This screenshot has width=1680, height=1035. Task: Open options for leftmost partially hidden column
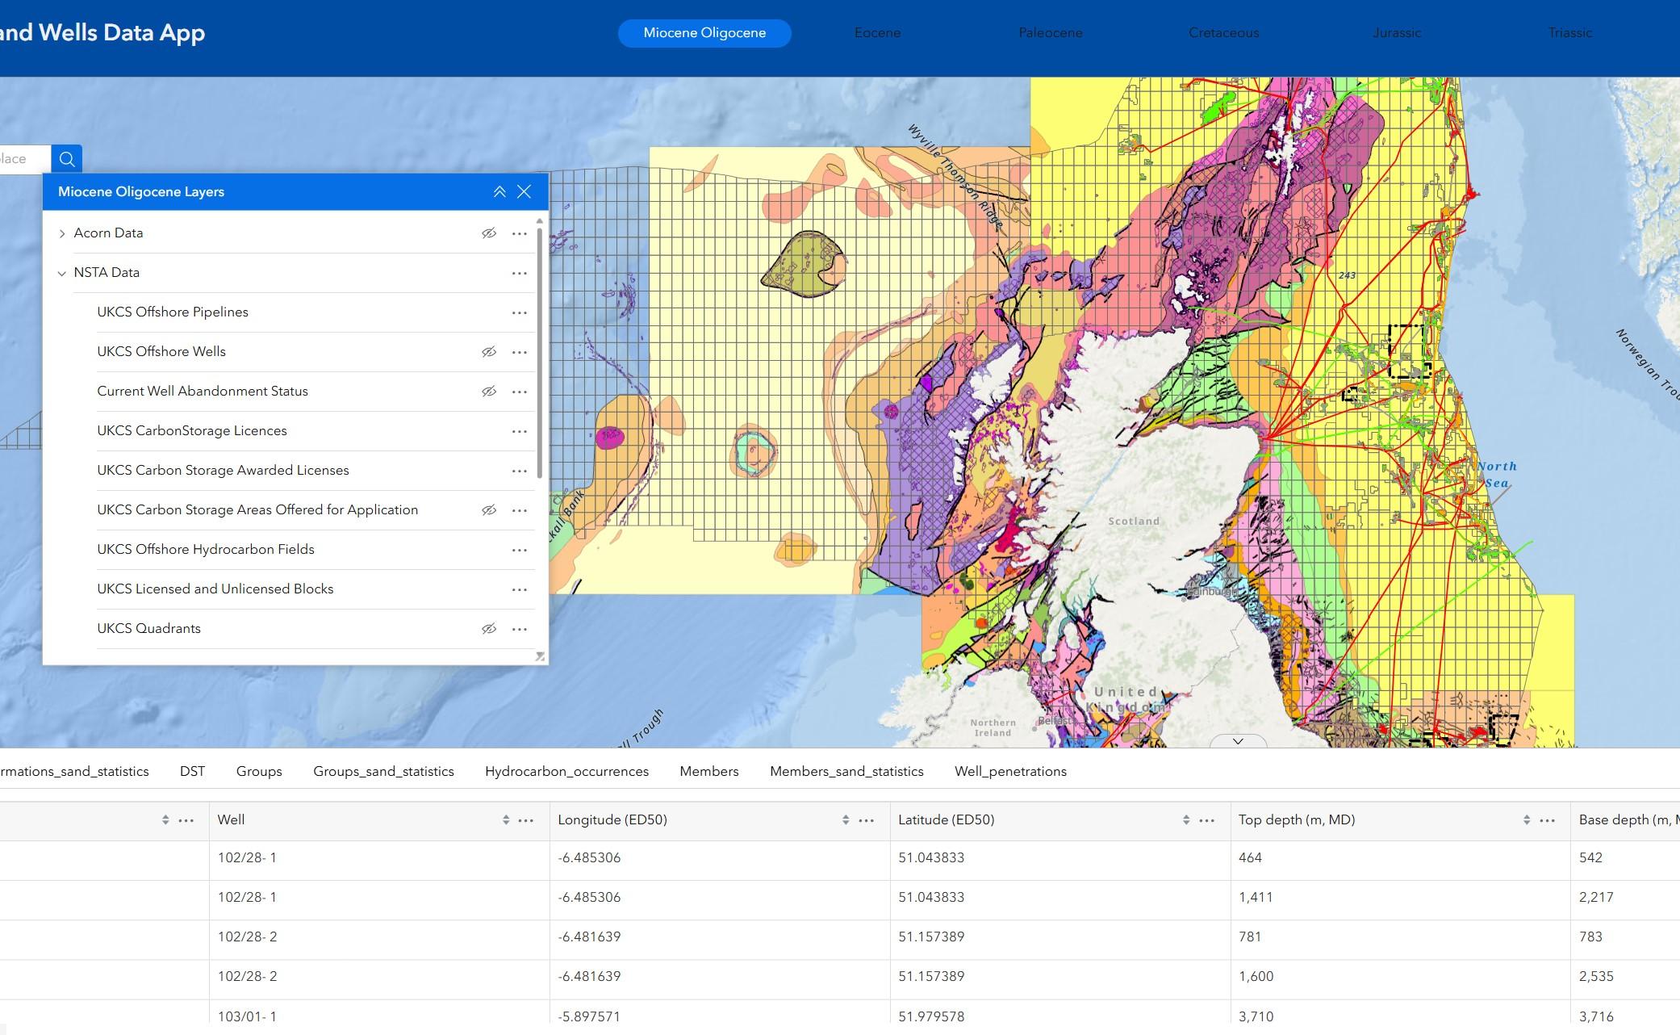pyautogui.click(x=186, y=820)
